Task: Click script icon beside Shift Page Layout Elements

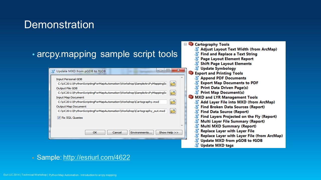Action: 197,63
